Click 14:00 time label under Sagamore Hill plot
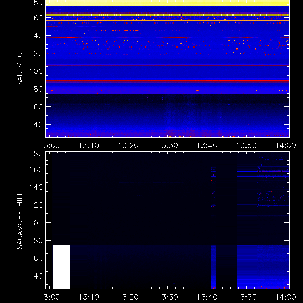 pos(286,297)
